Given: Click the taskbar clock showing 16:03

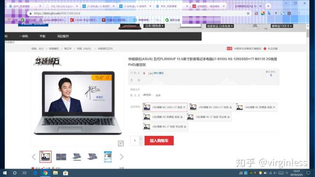Looking at the screenshot, I should coord(297,173).
